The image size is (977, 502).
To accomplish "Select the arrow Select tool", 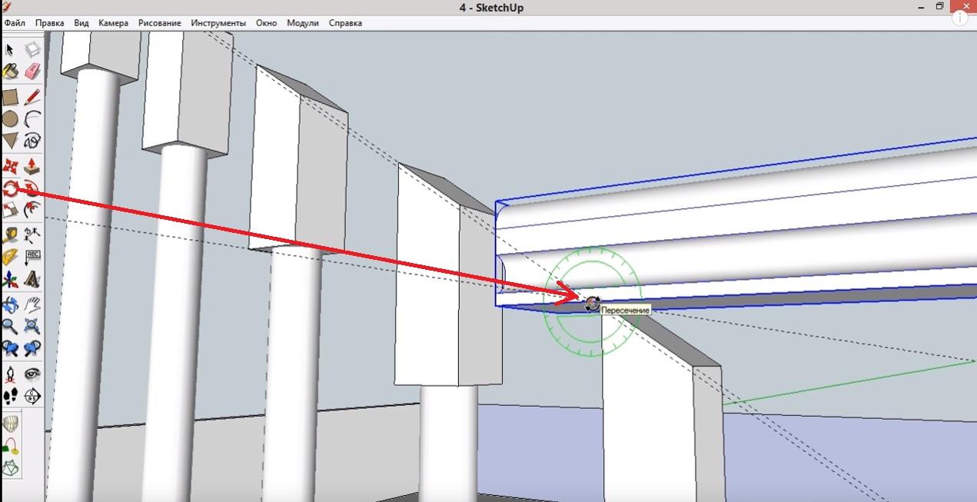I will (x=10, y=50).
